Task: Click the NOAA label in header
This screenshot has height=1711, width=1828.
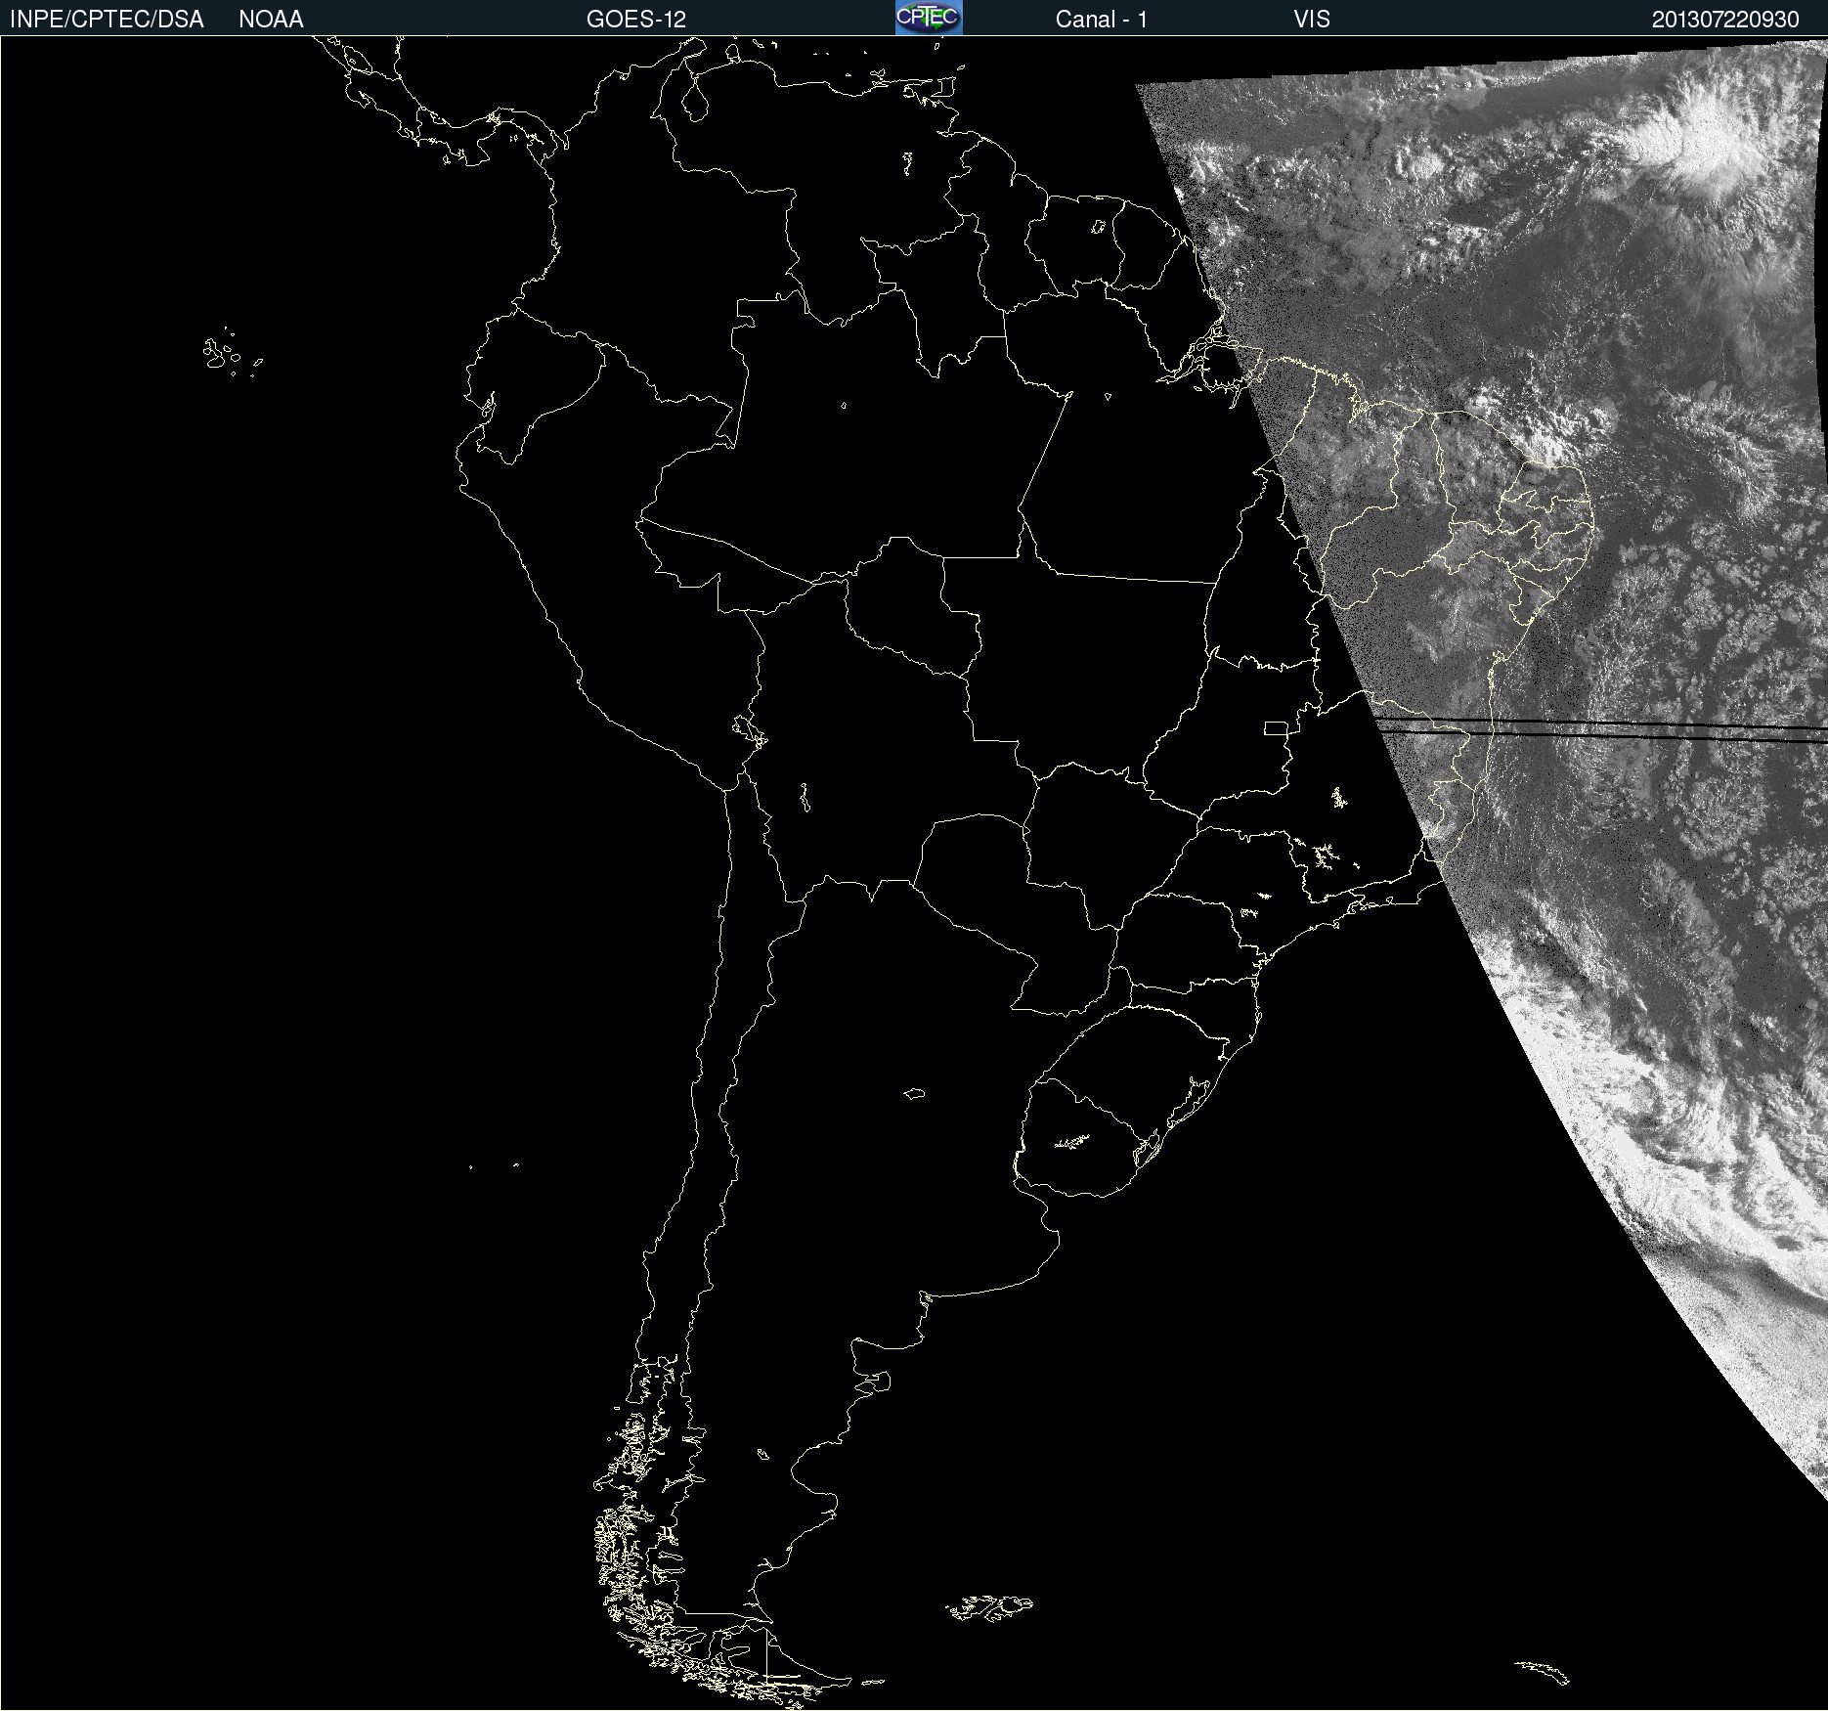Action: coord(271,20)
